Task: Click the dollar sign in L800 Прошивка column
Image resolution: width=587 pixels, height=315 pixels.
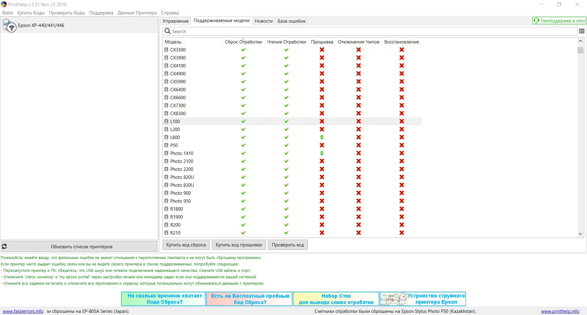Action: pos(322,137)
